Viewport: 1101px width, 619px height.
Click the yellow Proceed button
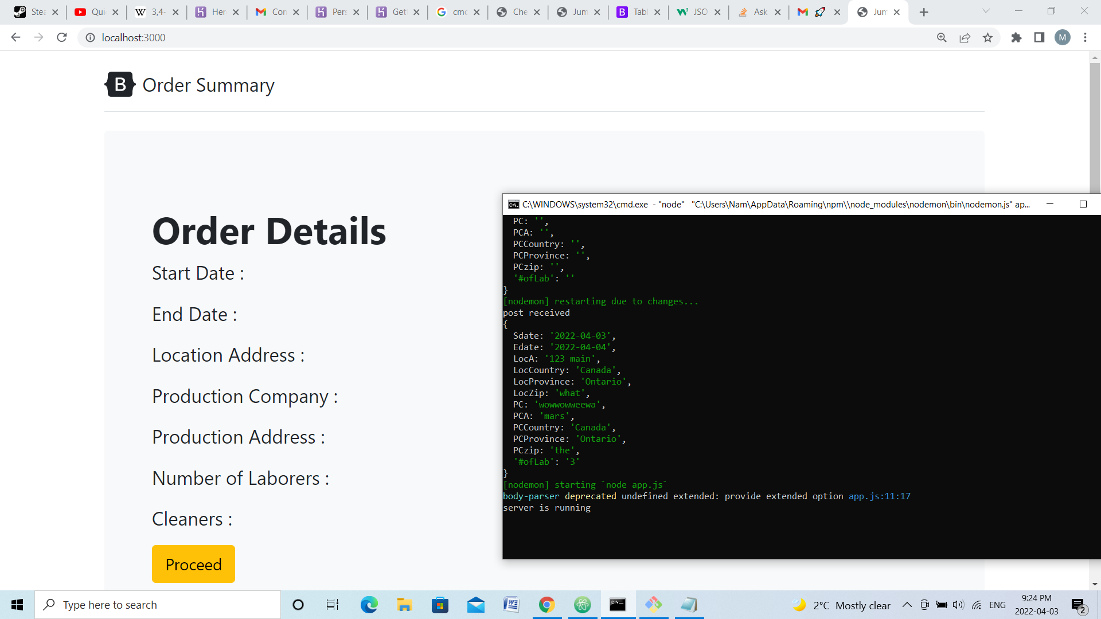[193, 564]
